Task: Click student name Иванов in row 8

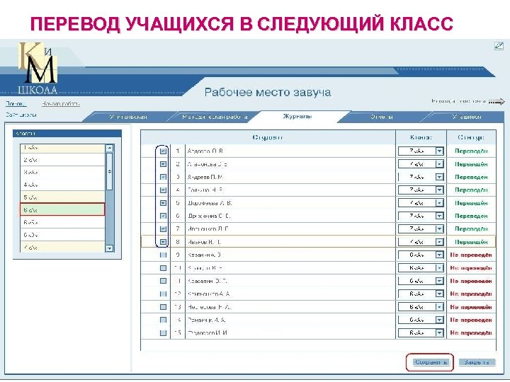Action: click(205, 242)
